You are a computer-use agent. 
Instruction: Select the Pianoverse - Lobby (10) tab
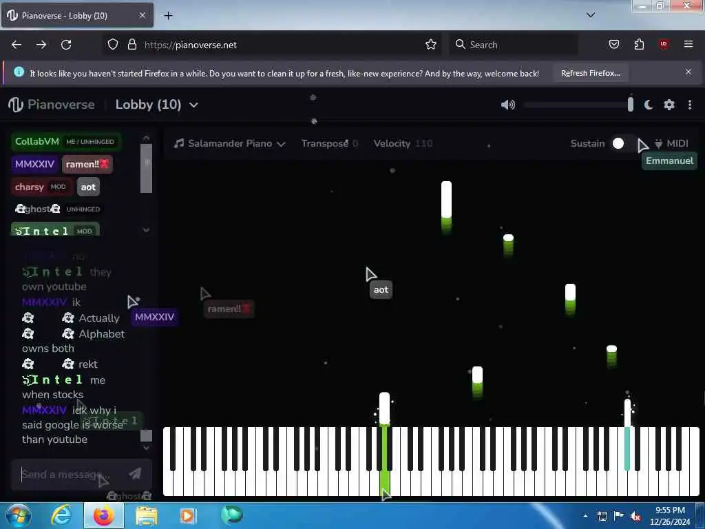(77, 15)
